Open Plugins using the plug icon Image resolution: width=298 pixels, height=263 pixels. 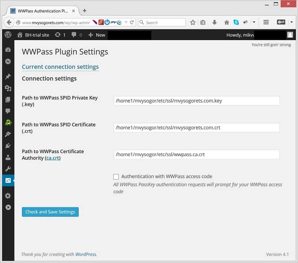8,146
